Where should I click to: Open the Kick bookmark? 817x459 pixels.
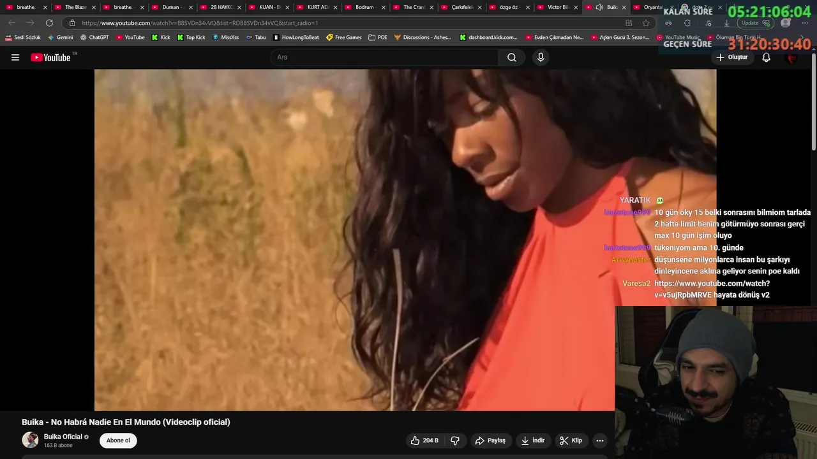click(161, 38)
